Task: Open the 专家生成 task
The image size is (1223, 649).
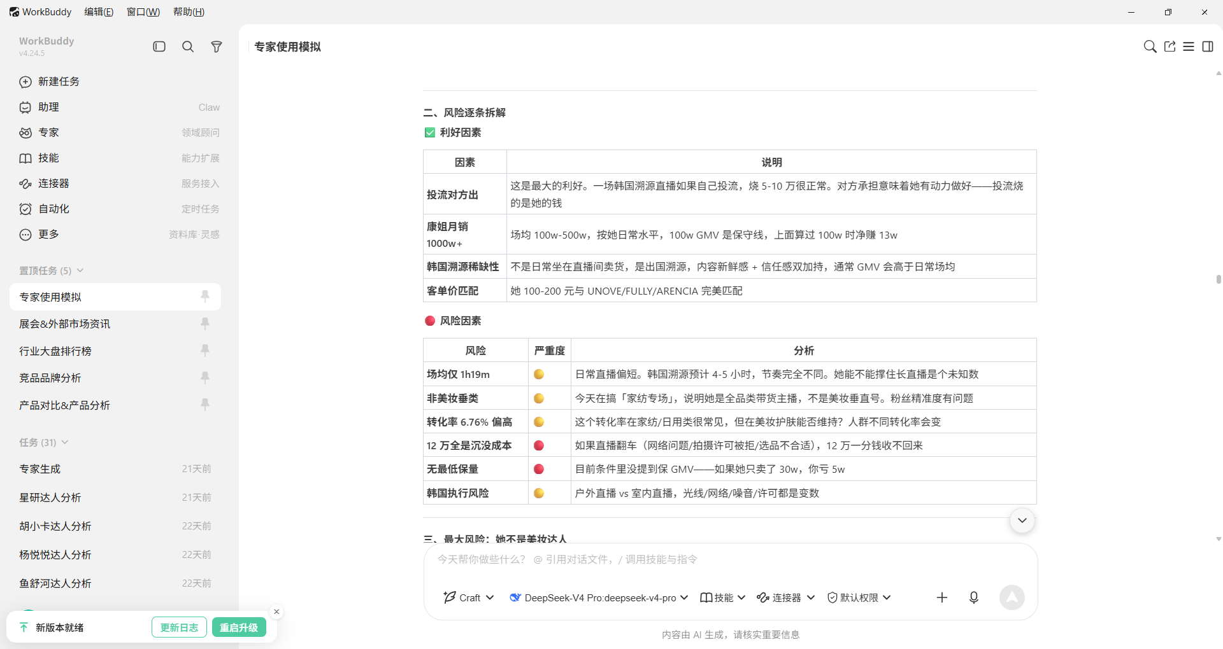Action: pos(115,469)
